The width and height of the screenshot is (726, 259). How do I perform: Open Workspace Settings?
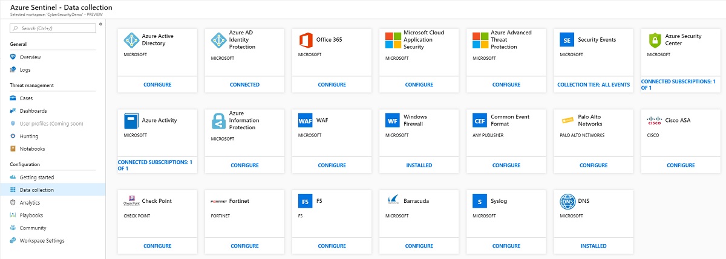42,241
